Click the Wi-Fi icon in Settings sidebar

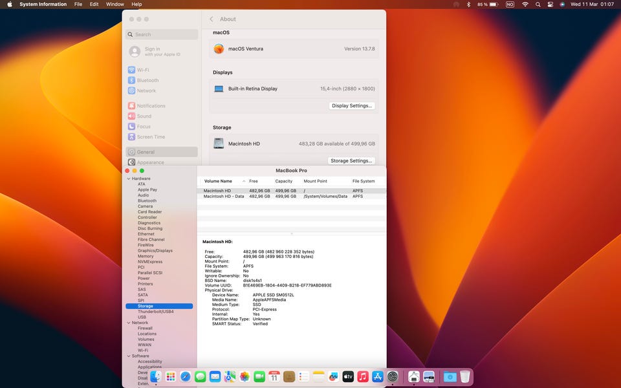pos(131,70)
